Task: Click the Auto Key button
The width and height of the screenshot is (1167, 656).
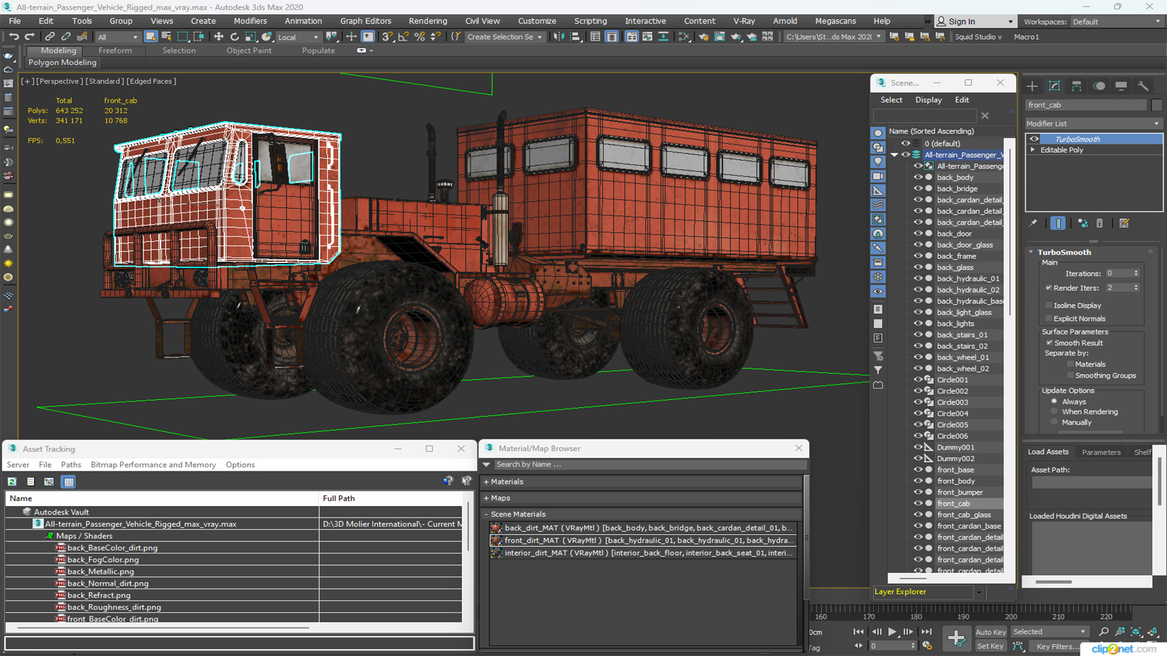Action: point(991,632)
